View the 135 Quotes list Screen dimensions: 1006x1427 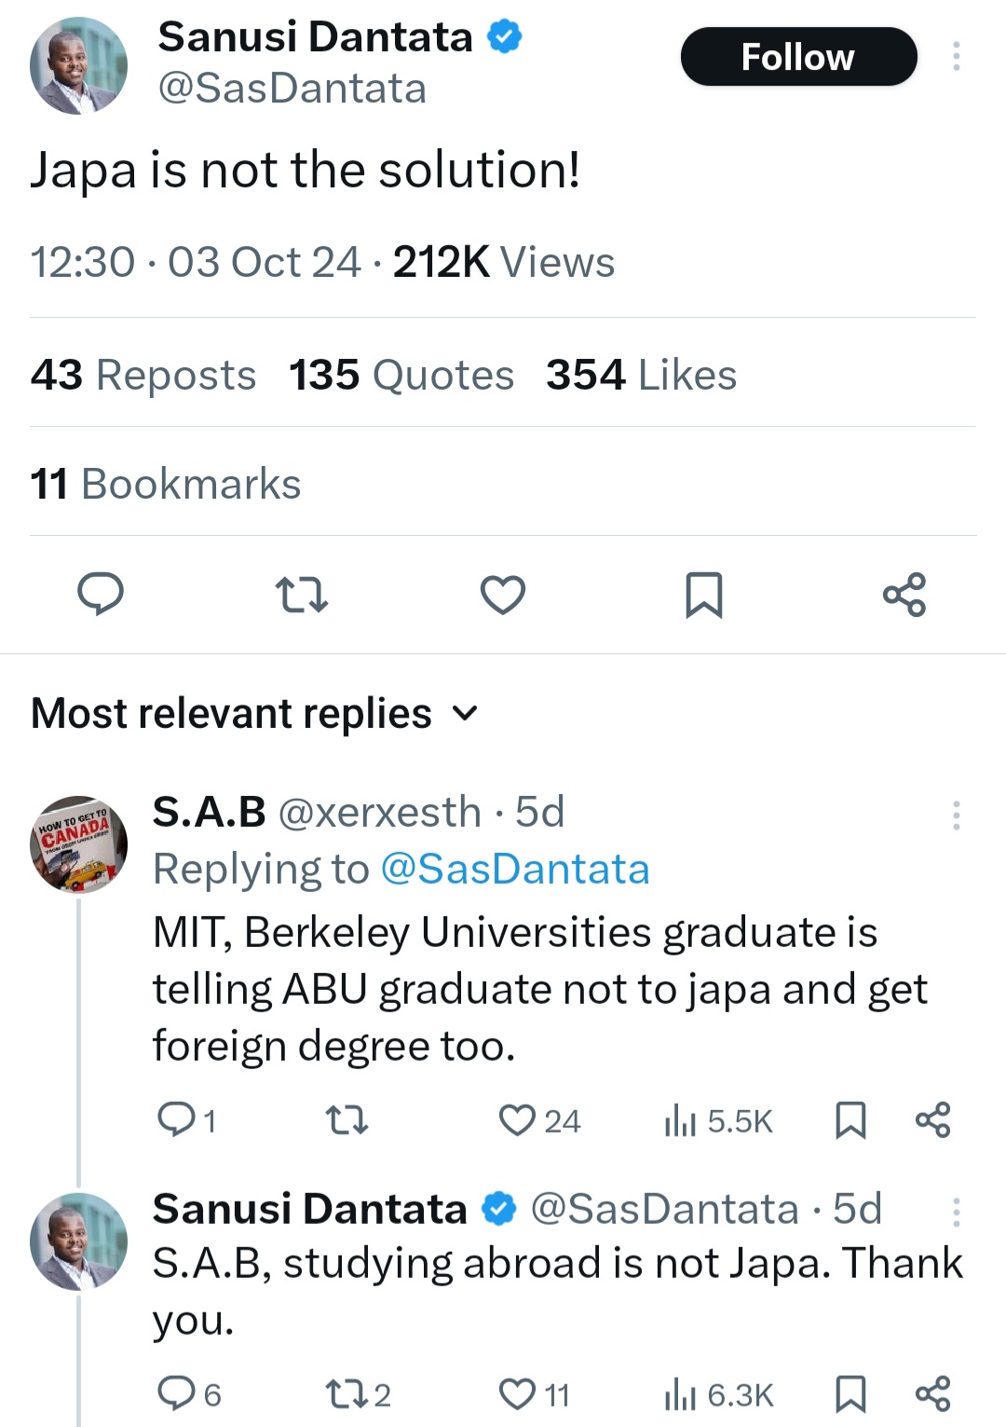tap(401, 375)
